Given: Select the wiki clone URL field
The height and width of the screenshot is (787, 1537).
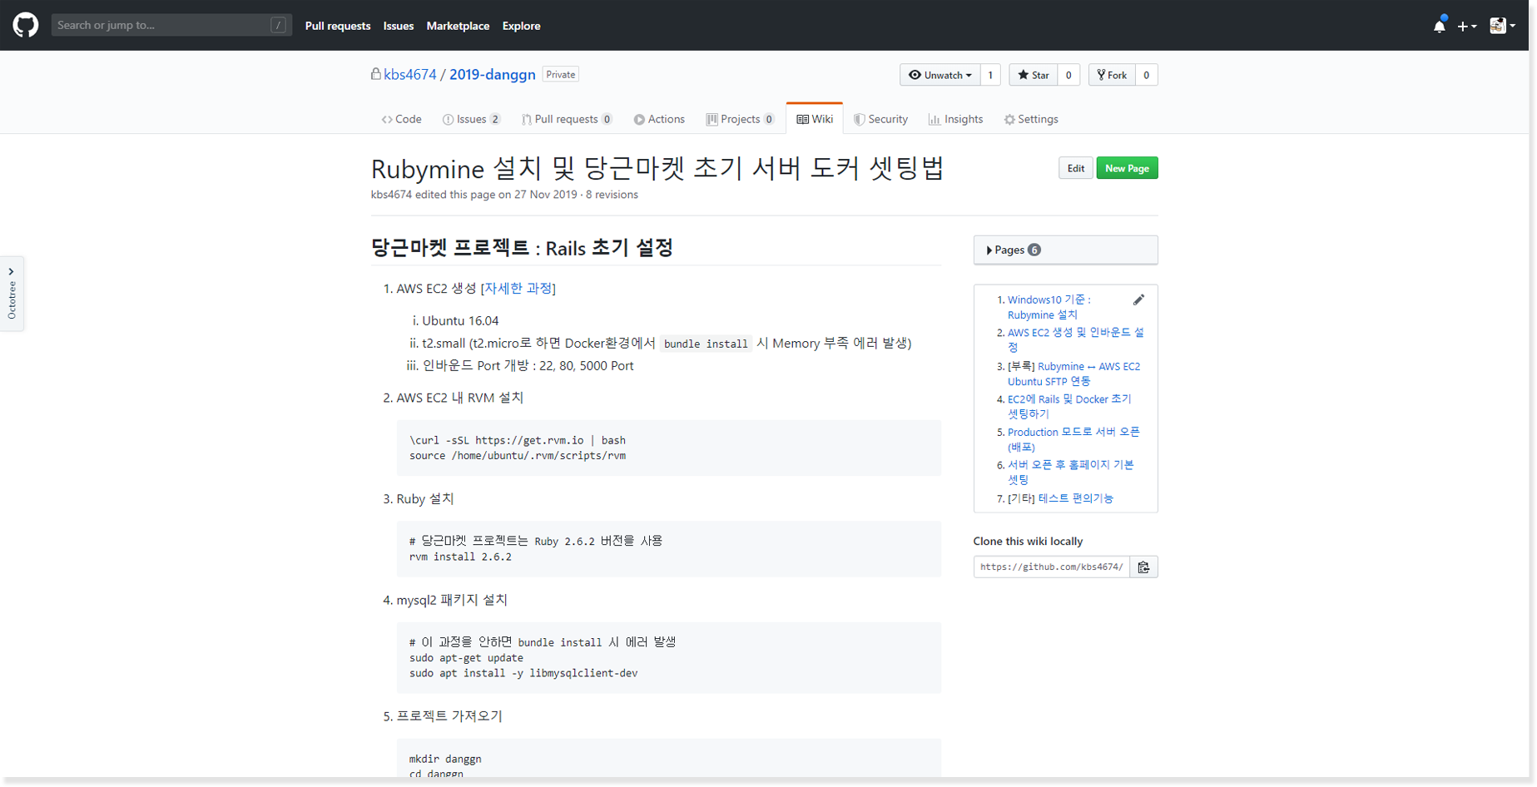Looking at the screenshot, I should click(x=1052, y=567).
